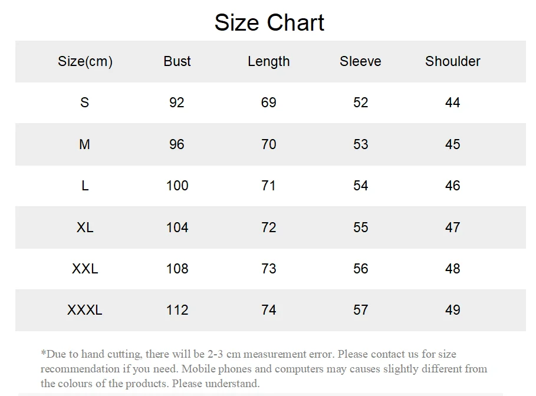This screenshot has height=396, width=536.
Task: Click length value 72 for XL
Action: pos(269,227)
